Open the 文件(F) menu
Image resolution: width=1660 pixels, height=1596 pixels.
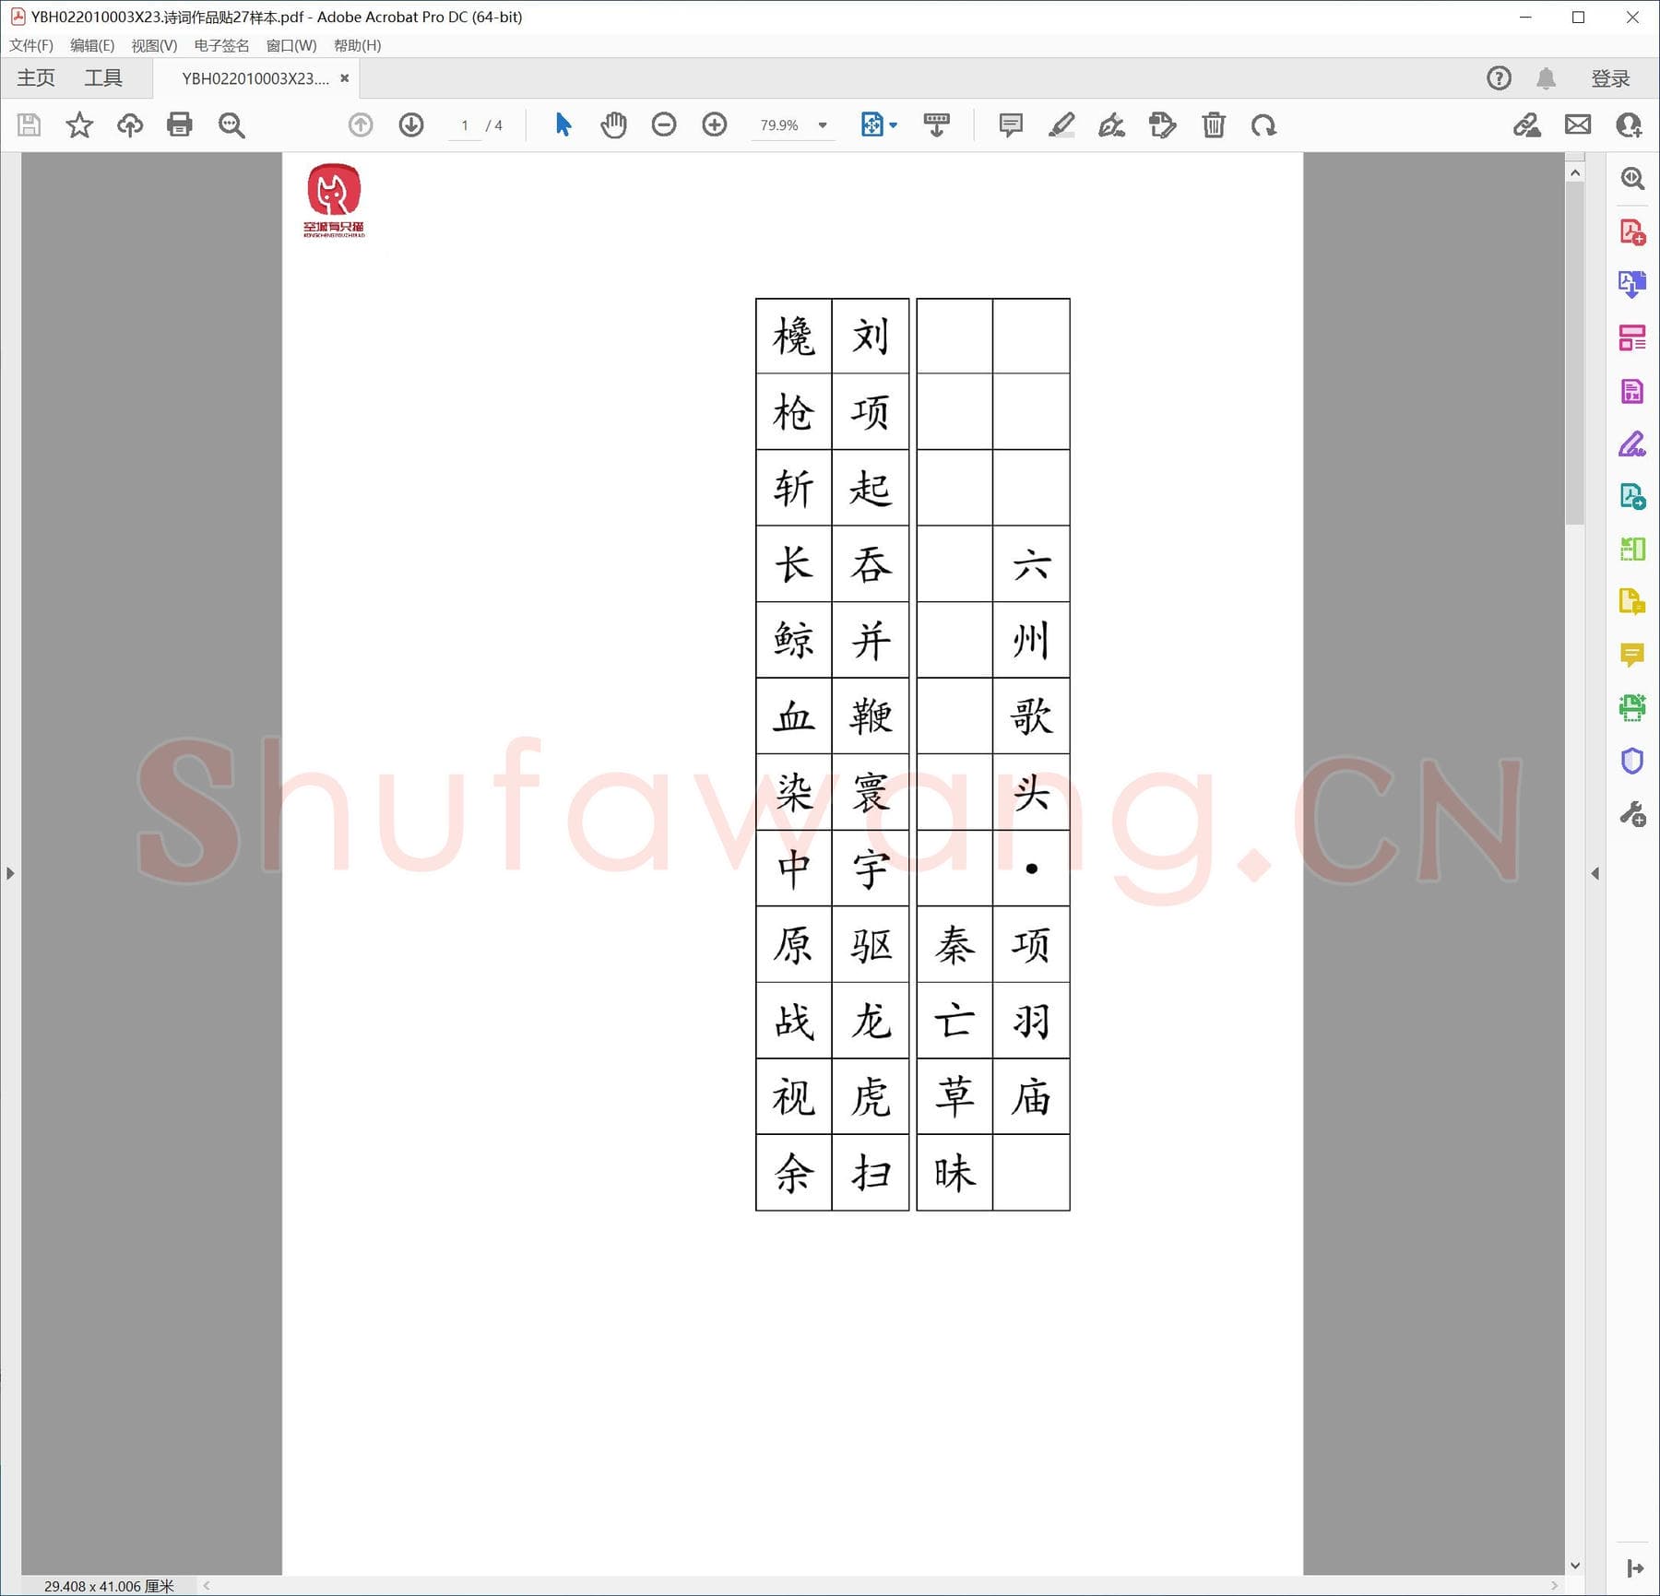tap(31, 45)
